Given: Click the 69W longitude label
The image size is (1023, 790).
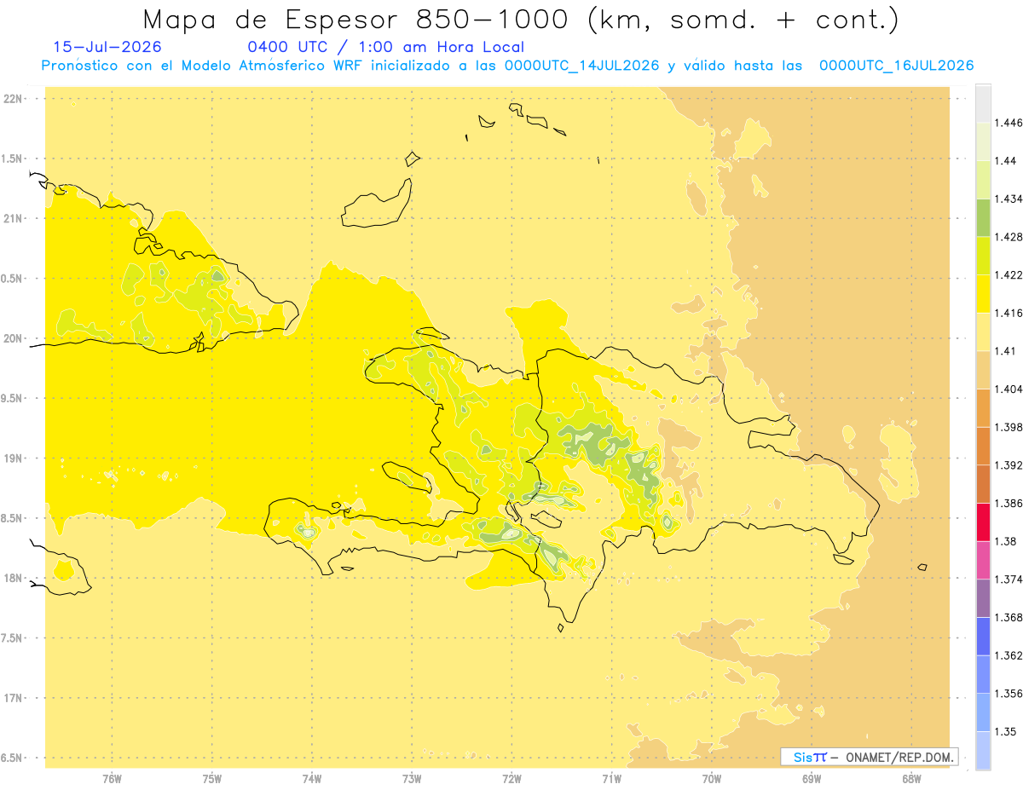Looking at the screenshot, I should pyautogui.click(x=812, y=779).
